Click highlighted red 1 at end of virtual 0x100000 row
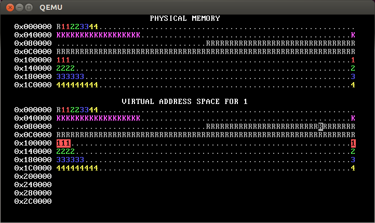 click(x=353, y=143)
